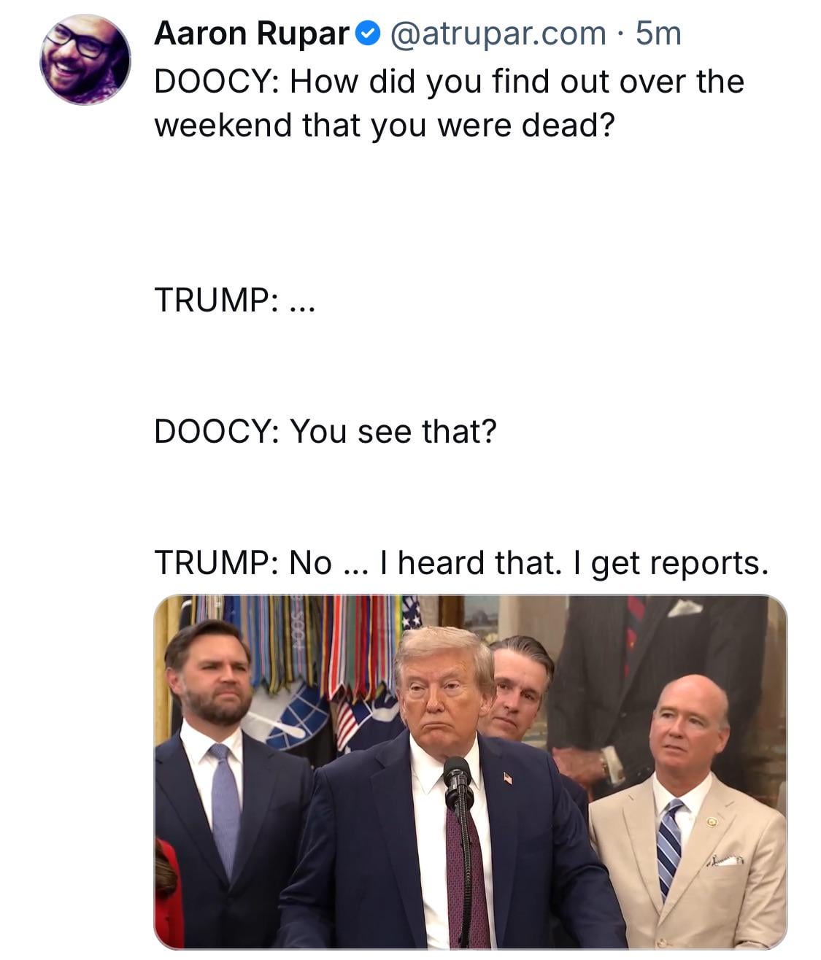Viewport: 821px width, 960px height.
Task: Click the 'weekend that you were dead?' text
Action: click(x=385, y=125)
